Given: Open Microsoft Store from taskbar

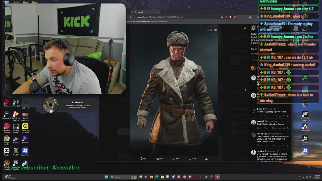Looking at the screenshot, I should tap(162, 177).
